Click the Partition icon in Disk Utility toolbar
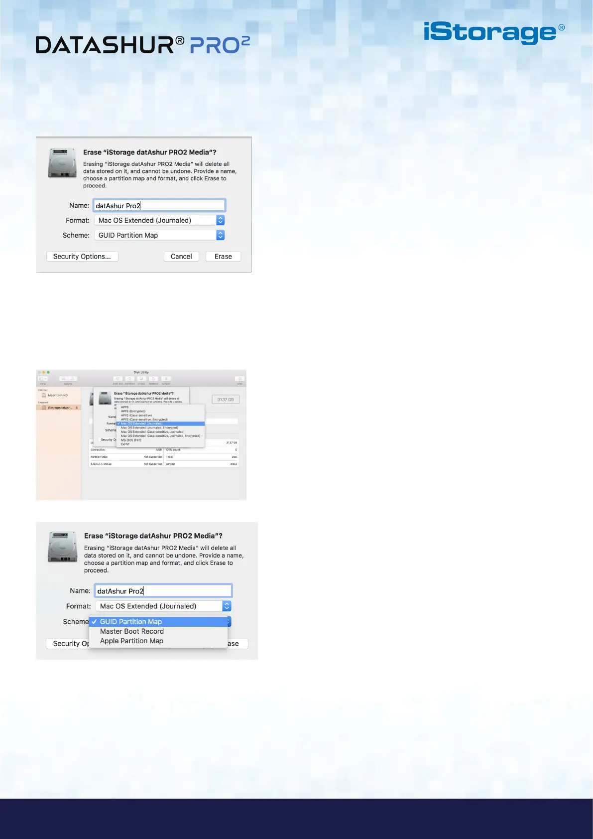593x839 pixels. [x=129, y=379]
